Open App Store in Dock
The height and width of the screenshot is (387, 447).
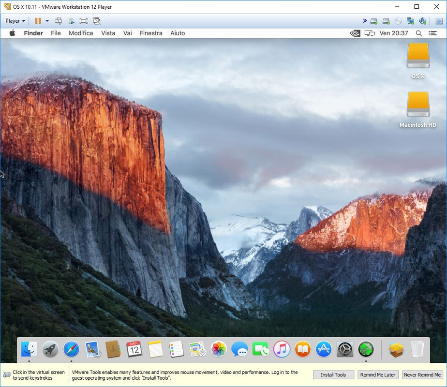coord(324,349)
